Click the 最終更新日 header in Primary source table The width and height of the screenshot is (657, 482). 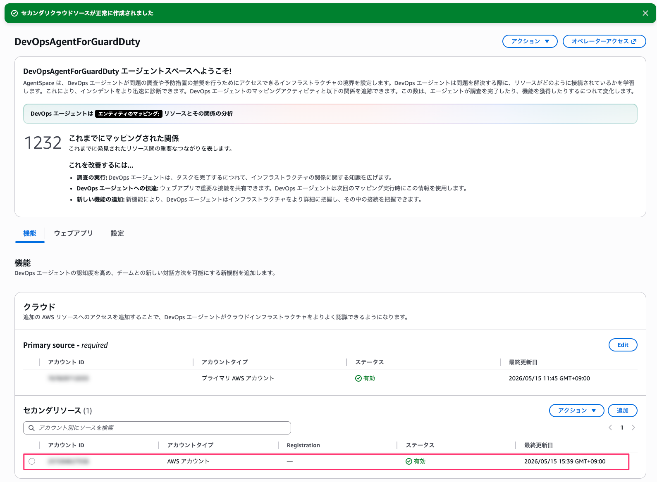pyautogui.click(x=523, y=362)
